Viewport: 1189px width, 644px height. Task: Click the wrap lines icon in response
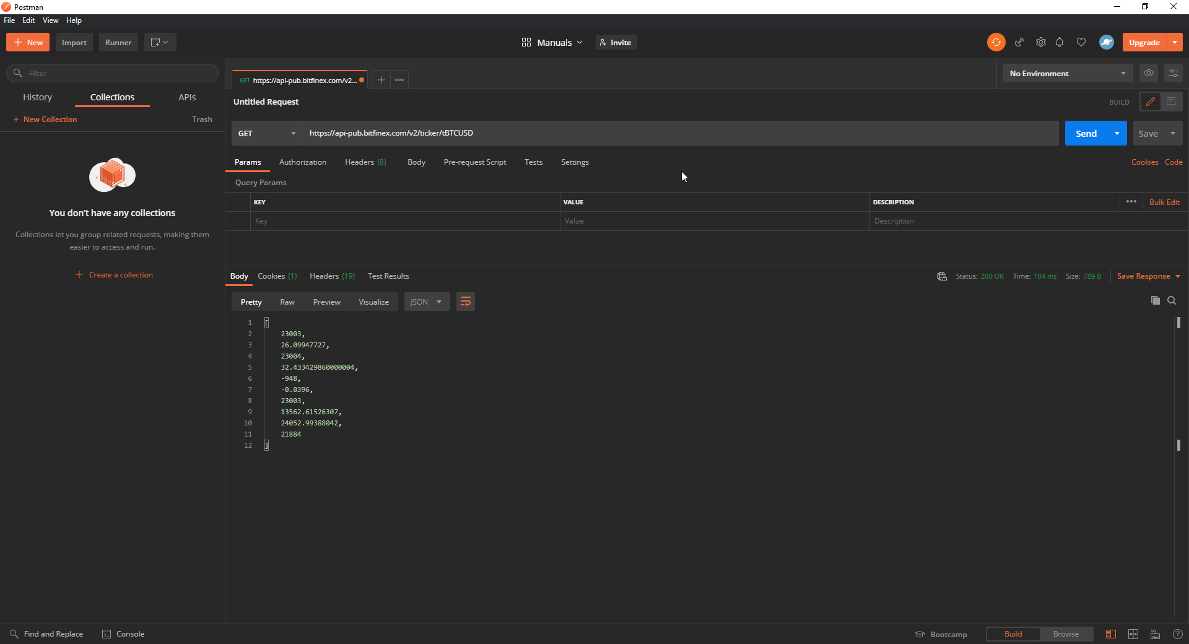click(x=466, y=302)
